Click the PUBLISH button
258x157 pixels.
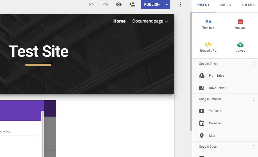click(152, 4)
